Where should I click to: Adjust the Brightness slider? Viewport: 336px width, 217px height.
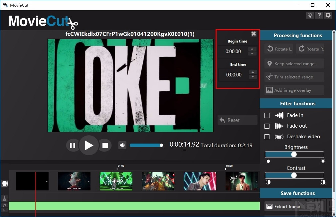coord(294,154)
